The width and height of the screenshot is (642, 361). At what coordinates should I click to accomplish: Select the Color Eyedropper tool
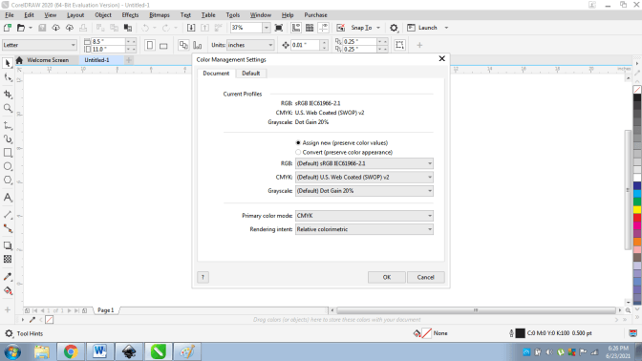tap(8, 277)
